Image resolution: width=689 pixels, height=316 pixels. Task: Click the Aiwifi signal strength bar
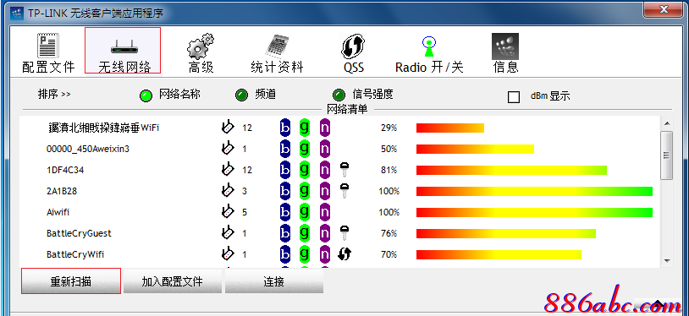[534, 212]
